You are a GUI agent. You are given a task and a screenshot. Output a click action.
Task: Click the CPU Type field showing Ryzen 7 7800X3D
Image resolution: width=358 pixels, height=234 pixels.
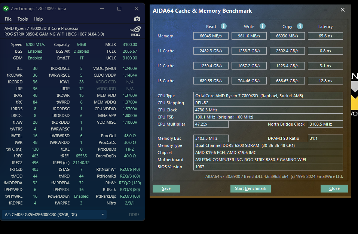268,96
